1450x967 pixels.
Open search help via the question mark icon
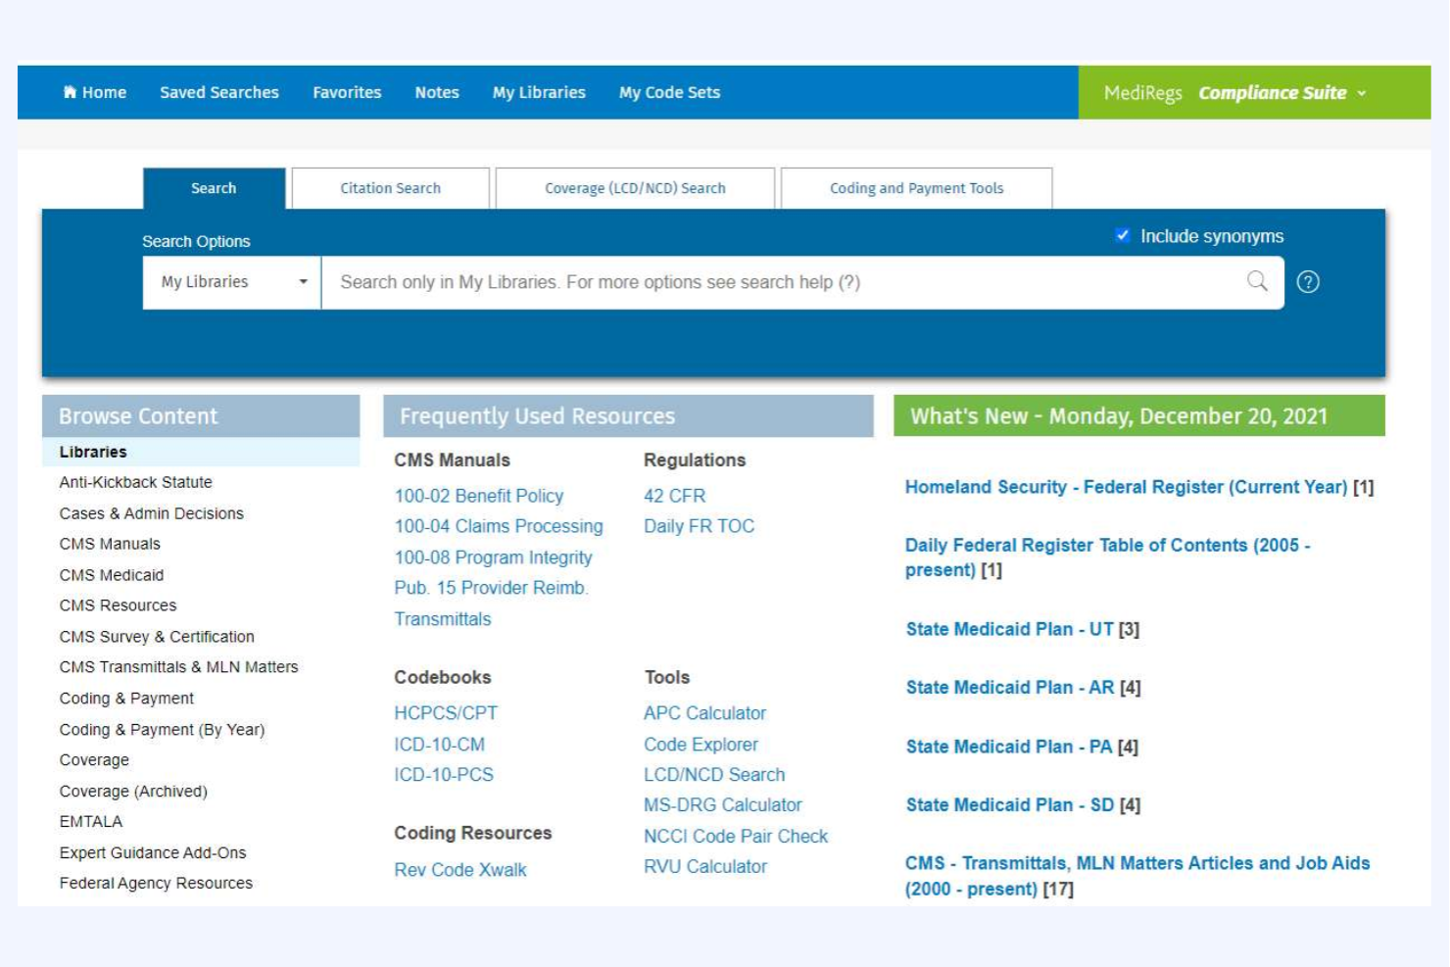click(x=1310, y=281)
